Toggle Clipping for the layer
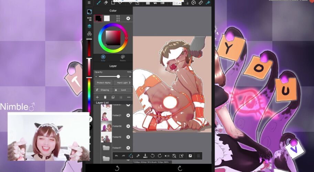Screen dimensions: 314x172 point(103,90)
